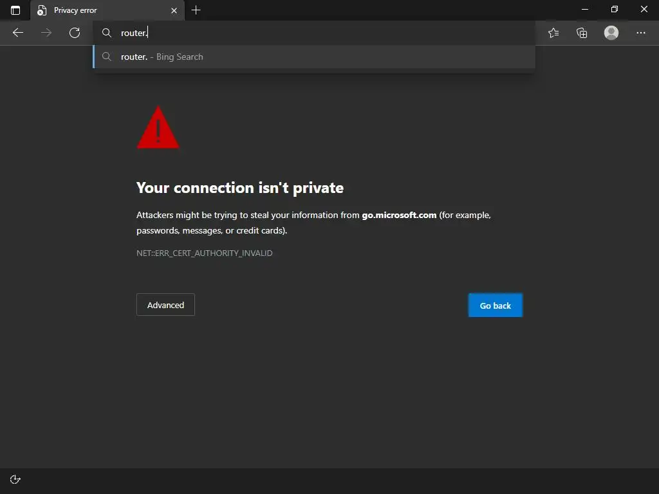Click the circular icon in the bottom-left bar

15,479
